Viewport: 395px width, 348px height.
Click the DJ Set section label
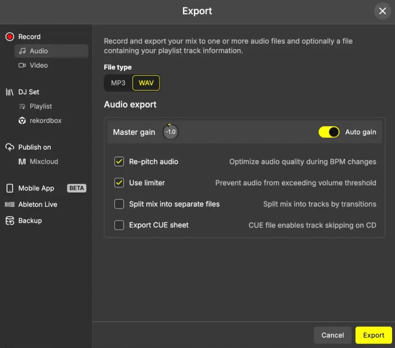(29, 92)
